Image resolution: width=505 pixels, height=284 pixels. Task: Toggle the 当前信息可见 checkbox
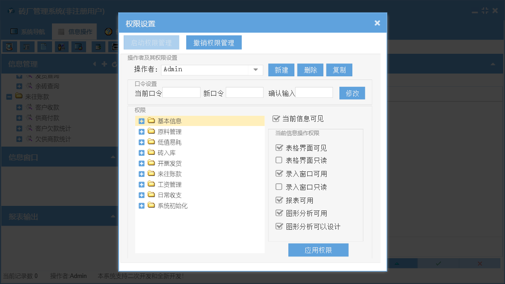[x=276, y=119]
